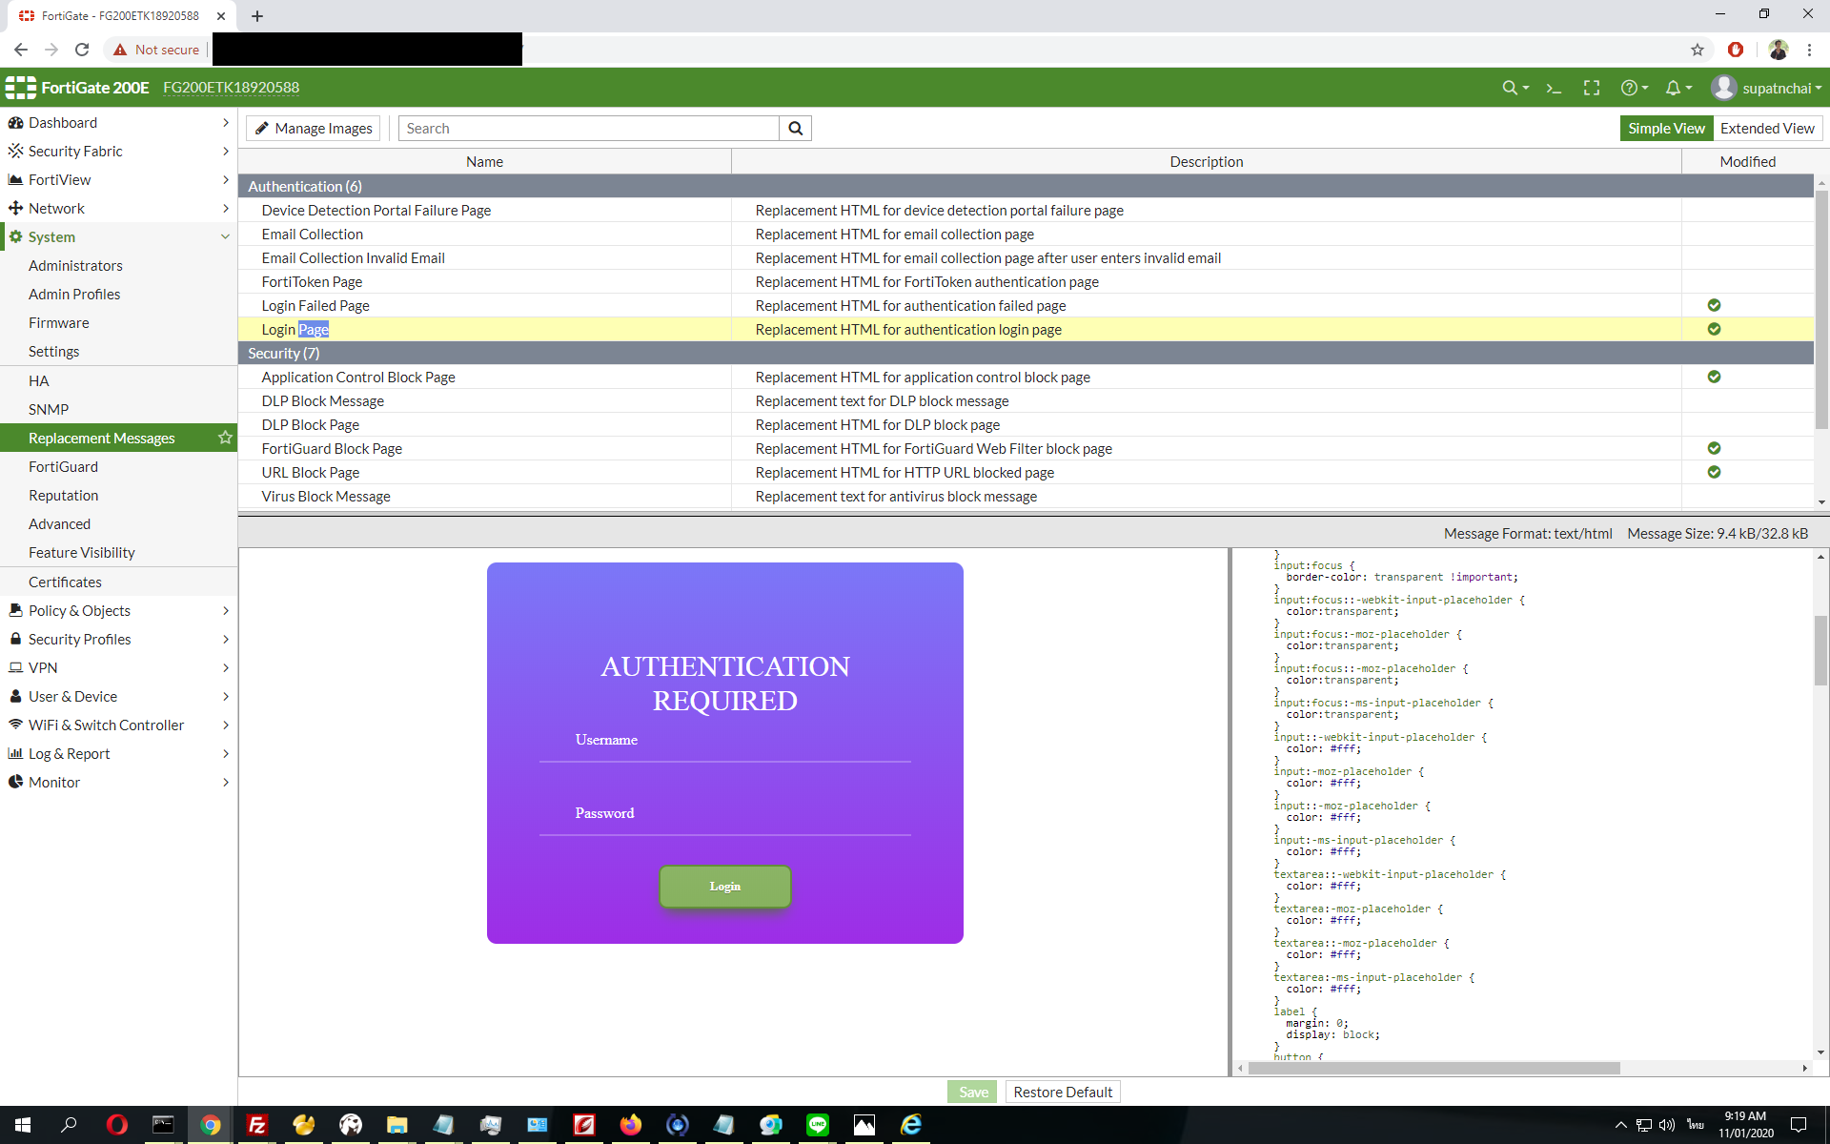Expand the Network chevron
Viewport: 1830px width, 1144px height.
click(225, 209)
